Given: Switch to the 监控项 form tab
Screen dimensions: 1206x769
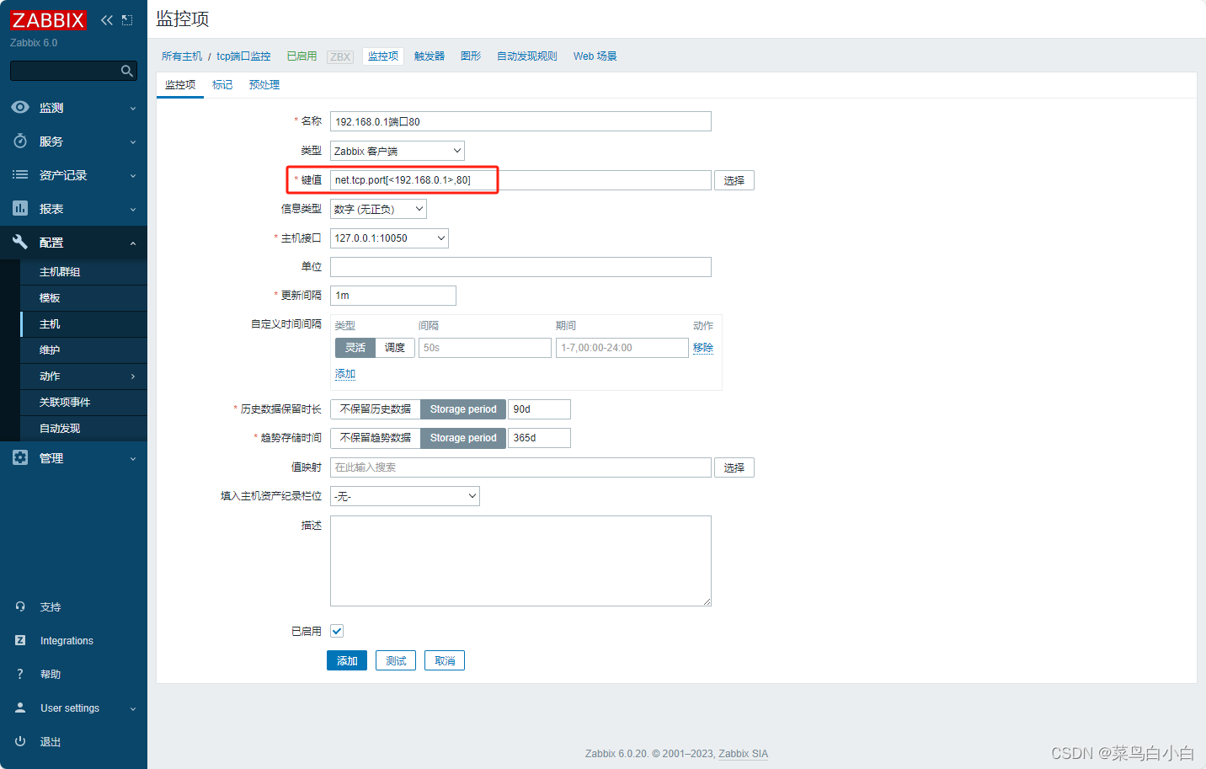Looking at the screenshot, I should coord(180,85).
